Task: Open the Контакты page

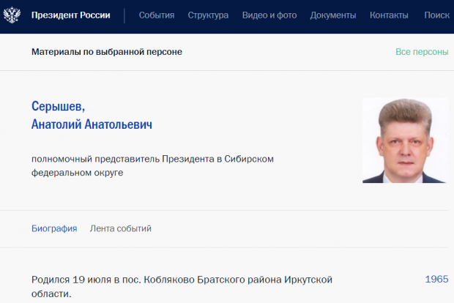Action: pyautogui.click(x=390, y=15)
